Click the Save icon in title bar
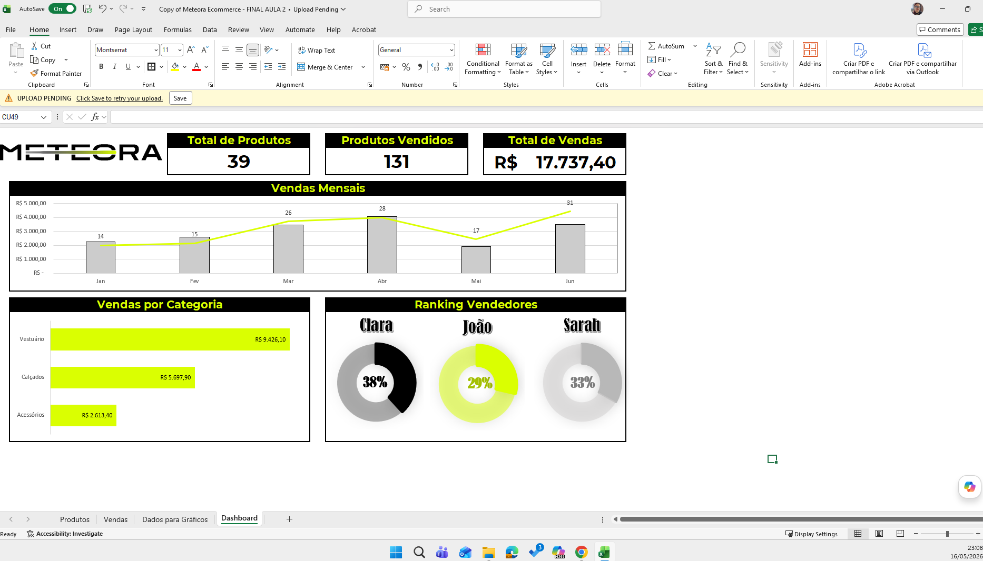The image size is (983, 561). tap(87, 9)
